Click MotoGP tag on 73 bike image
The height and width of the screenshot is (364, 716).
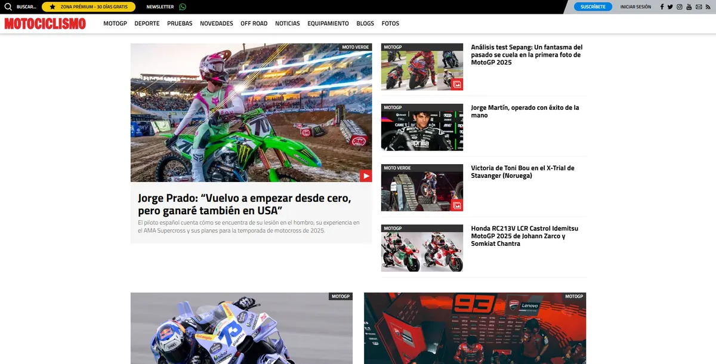[x=341, y=296]
